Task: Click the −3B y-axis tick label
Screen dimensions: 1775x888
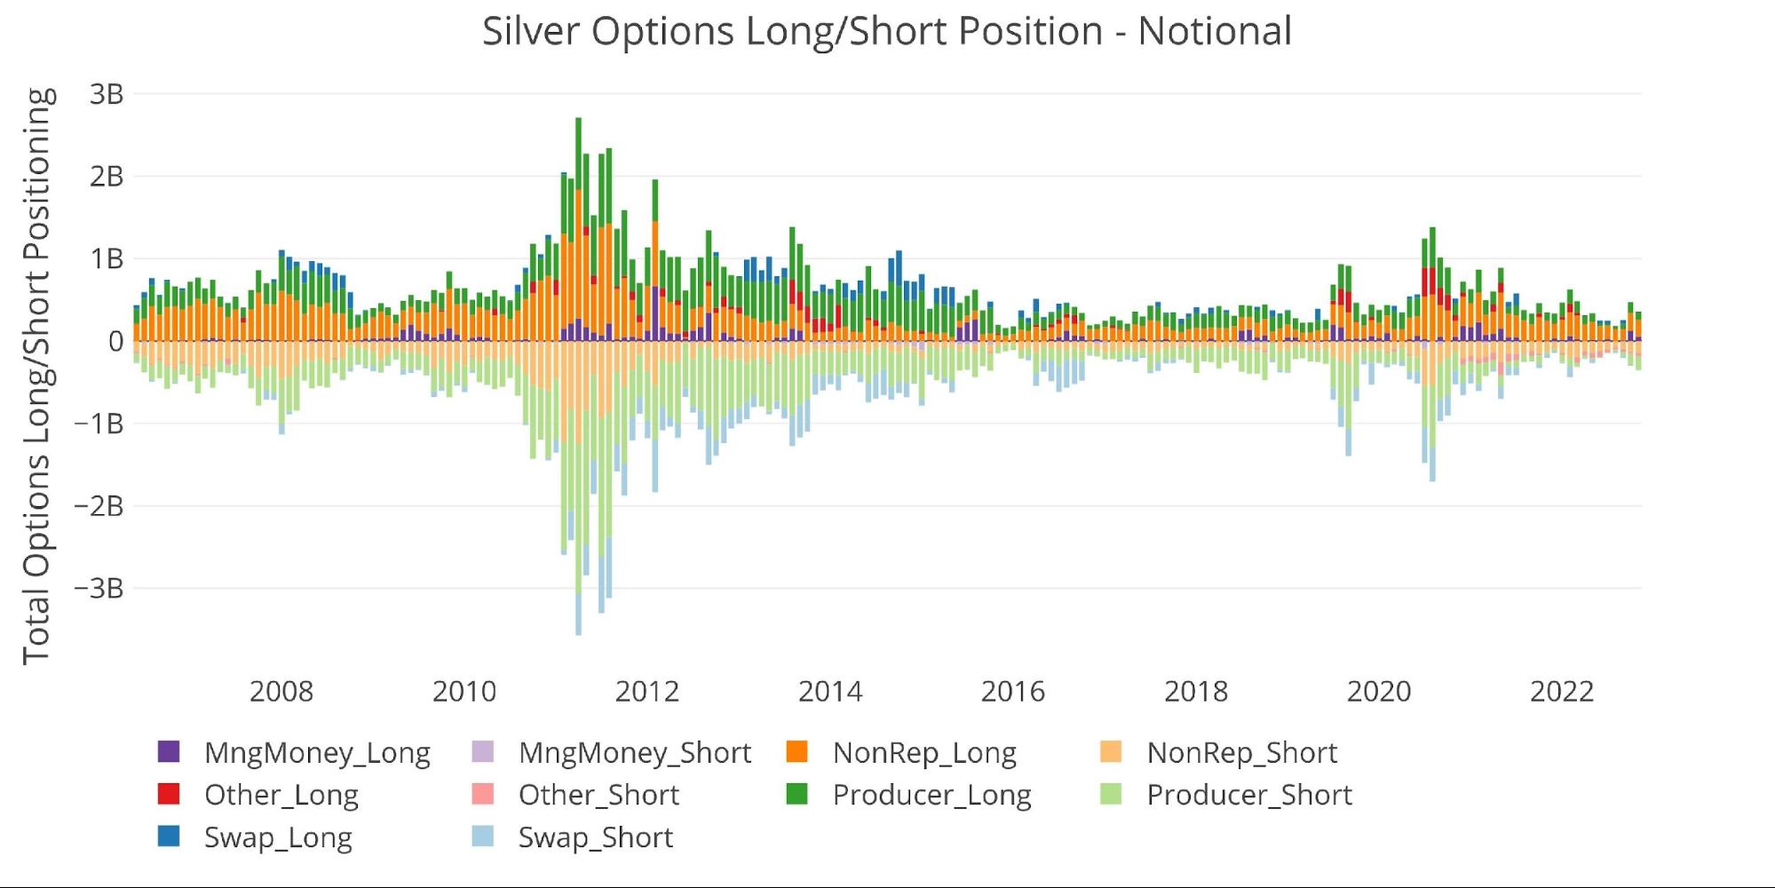Action: click(99, 588)
